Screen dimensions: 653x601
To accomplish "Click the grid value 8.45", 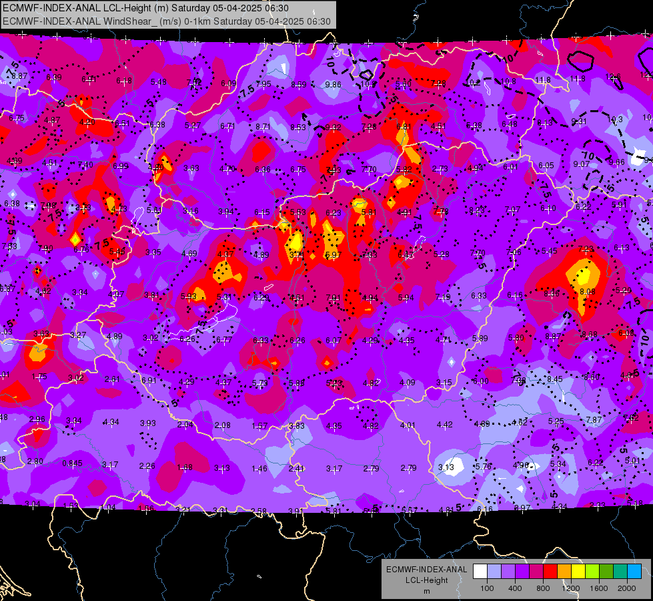I will pyautogui.click(x=555, y=379).
